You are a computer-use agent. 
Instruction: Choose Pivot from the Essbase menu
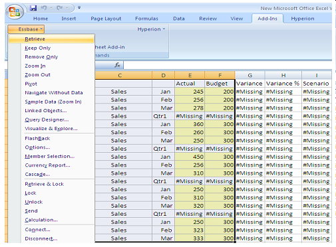point(51,84)
